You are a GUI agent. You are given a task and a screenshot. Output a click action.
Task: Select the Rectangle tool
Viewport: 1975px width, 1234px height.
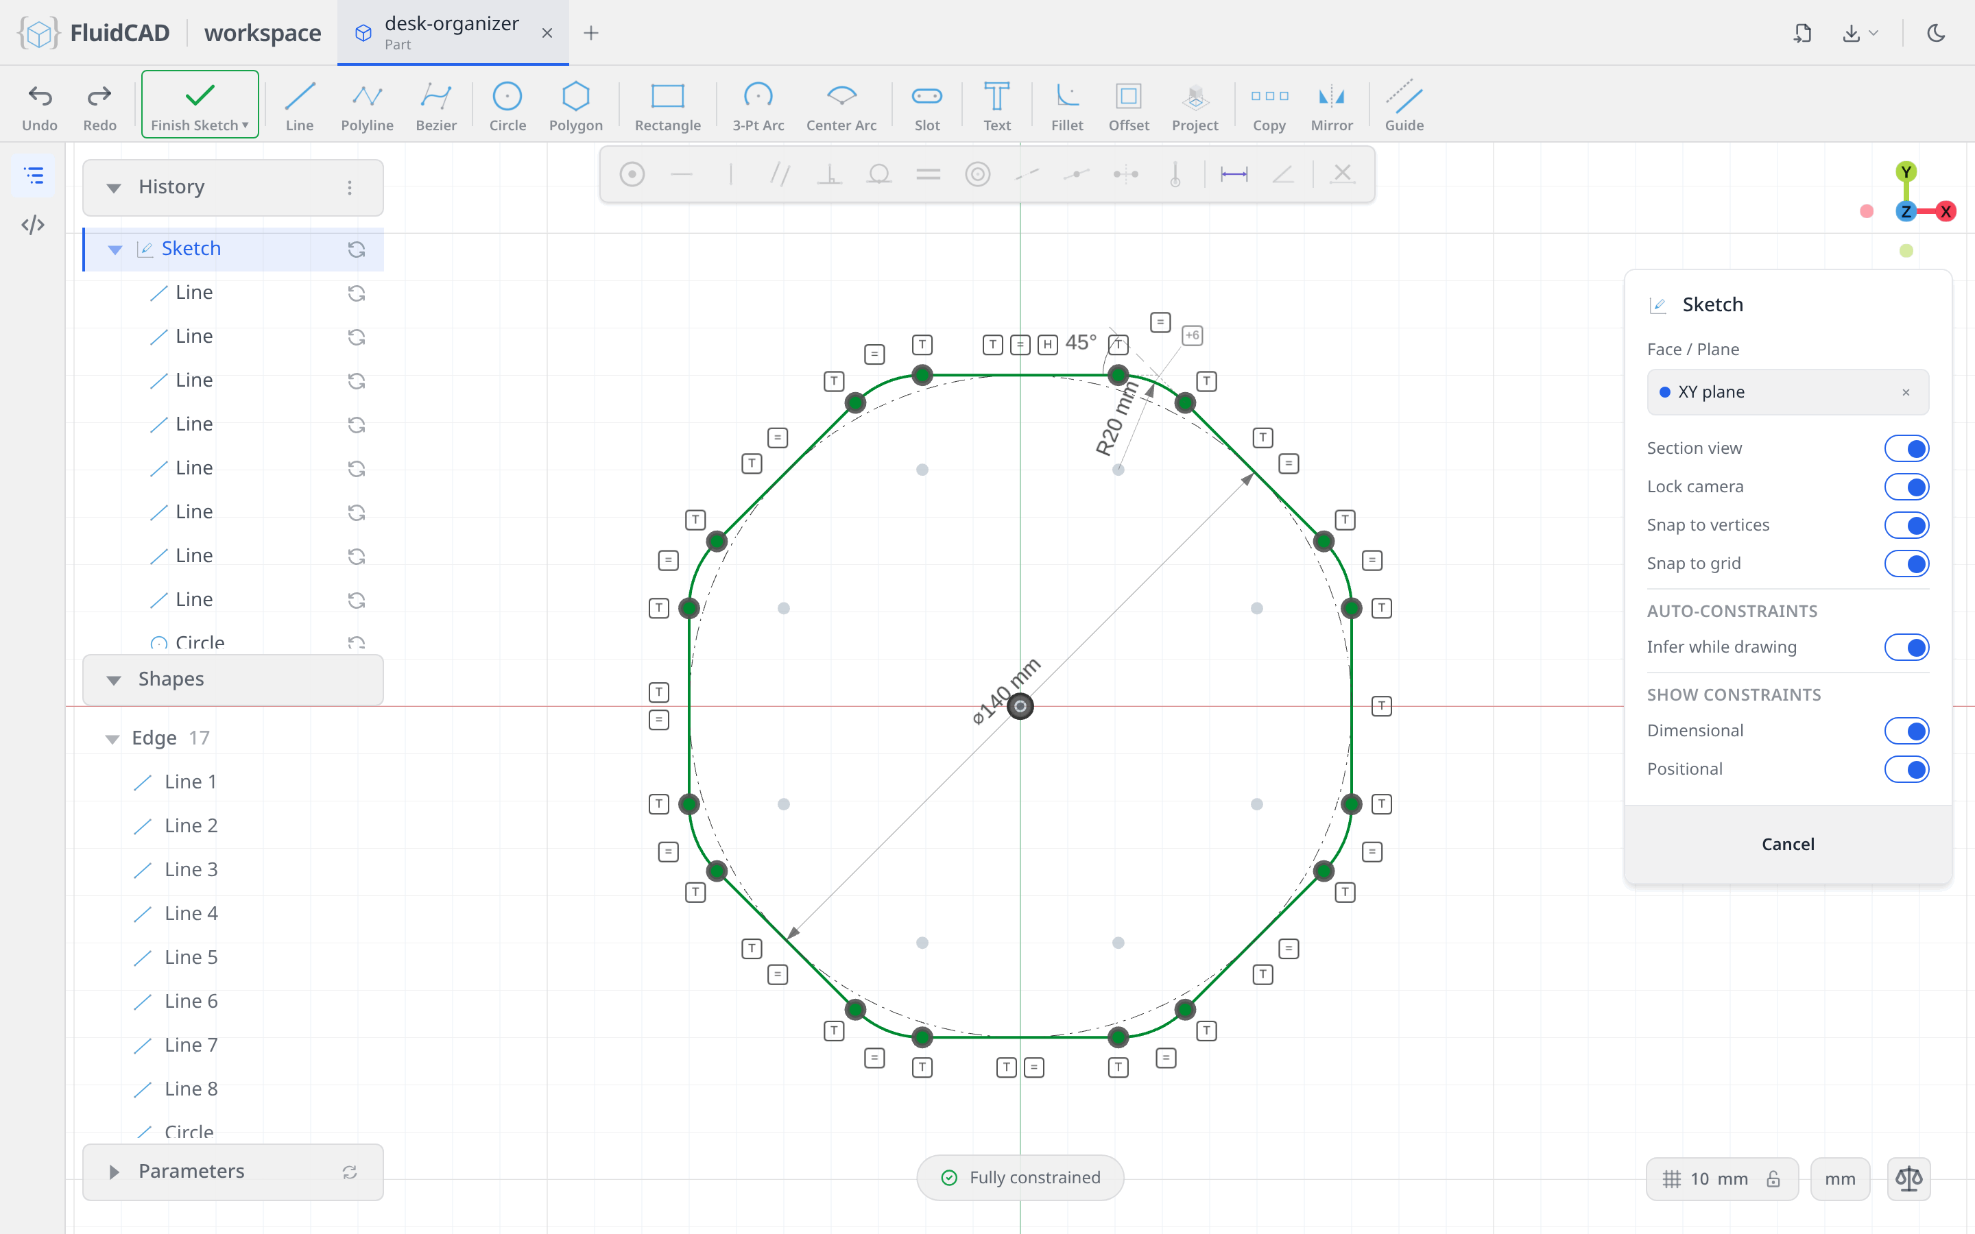(667, 106)
